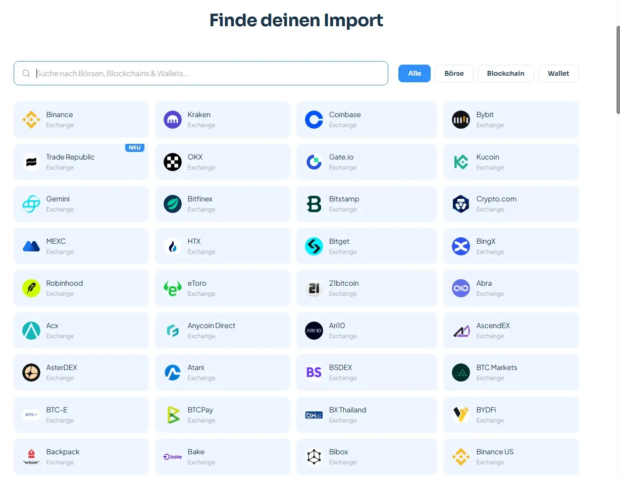Click the "Gate.io" name text

pos(341,157)
